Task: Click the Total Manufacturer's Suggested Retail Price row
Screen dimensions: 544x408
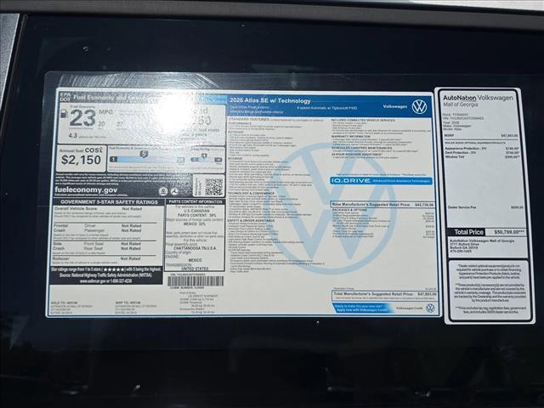Action: [382, 293]
